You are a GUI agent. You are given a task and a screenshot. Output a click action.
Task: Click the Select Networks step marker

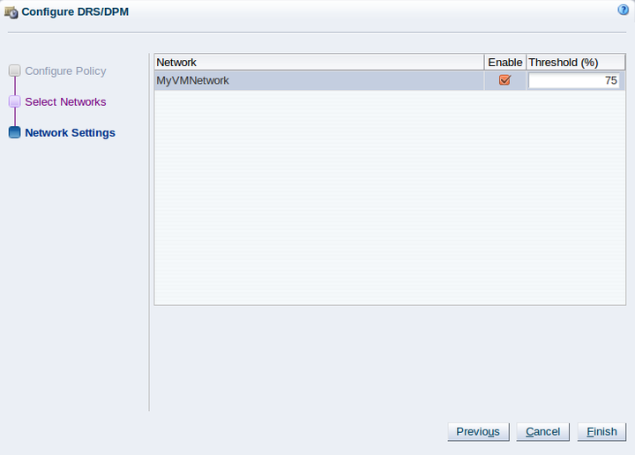(x=15, y=101)
